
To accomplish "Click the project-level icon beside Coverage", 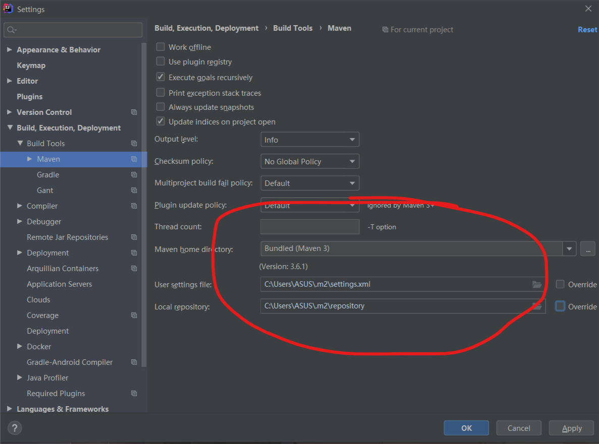I will click(x=134, y=315).
